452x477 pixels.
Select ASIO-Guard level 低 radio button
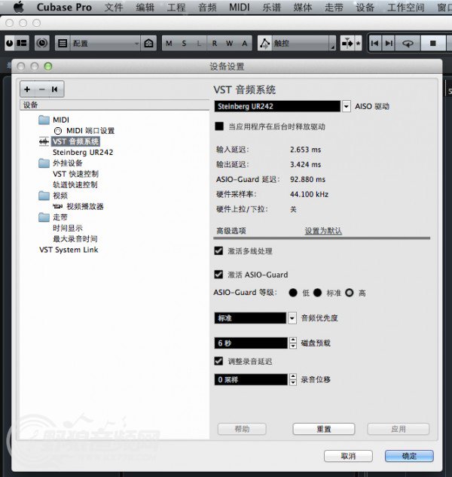[293, 293]
